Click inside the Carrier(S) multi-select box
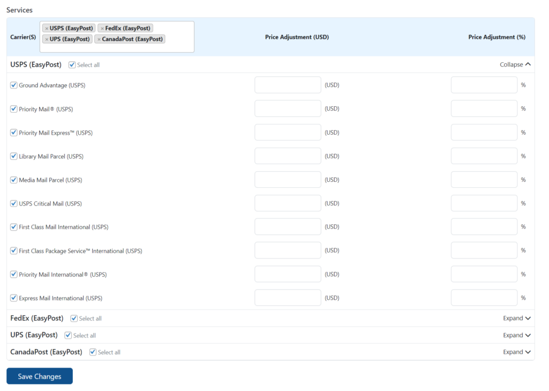 point(117,37)
